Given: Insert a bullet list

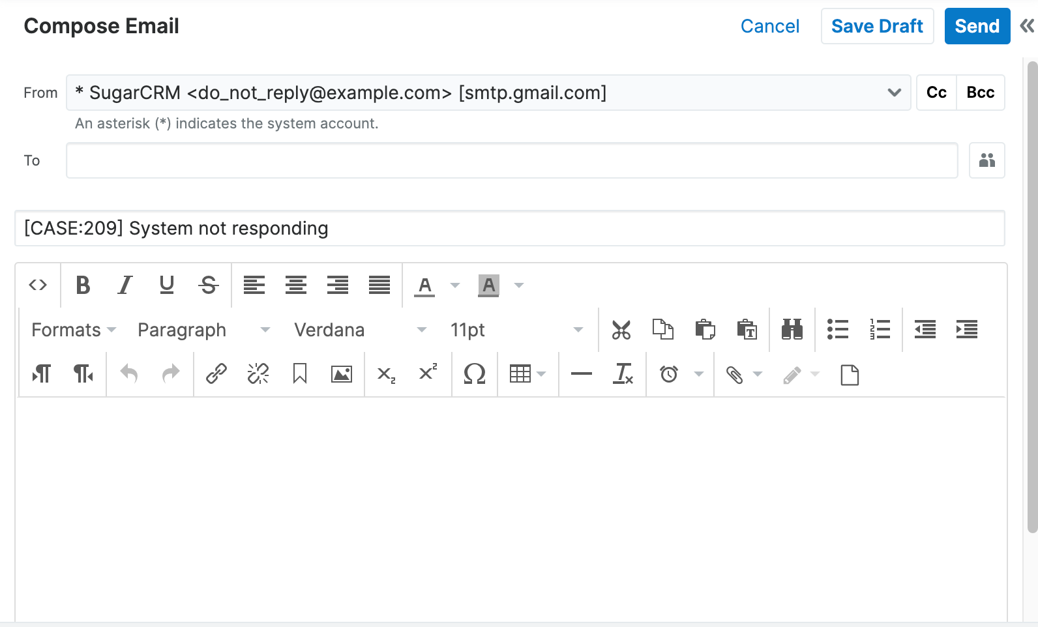Looking at the screenshot, I should click(x=838, y=330).
